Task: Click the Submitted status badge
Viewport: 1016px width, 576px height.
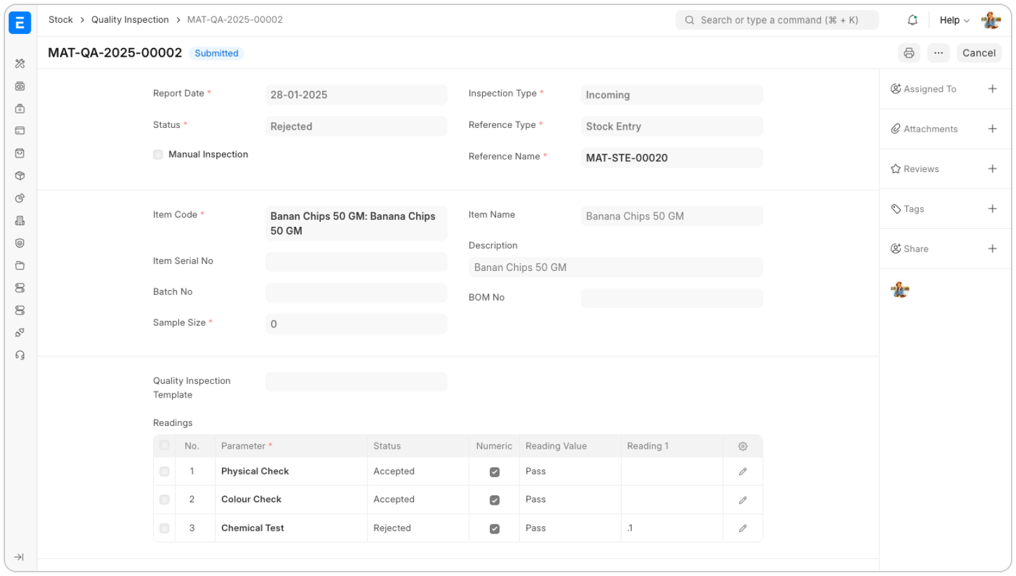Action: [216, 54]
